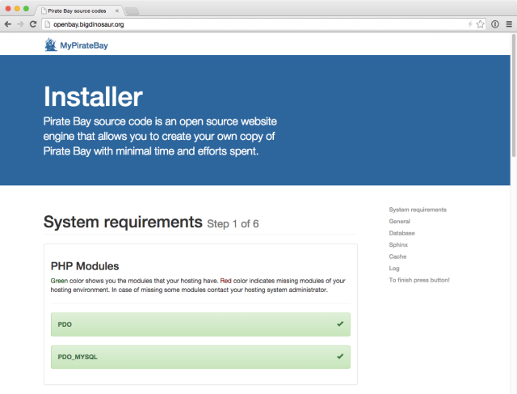
Task: Close the Pirate Bay source codes tab
Action: coord(117,11)
